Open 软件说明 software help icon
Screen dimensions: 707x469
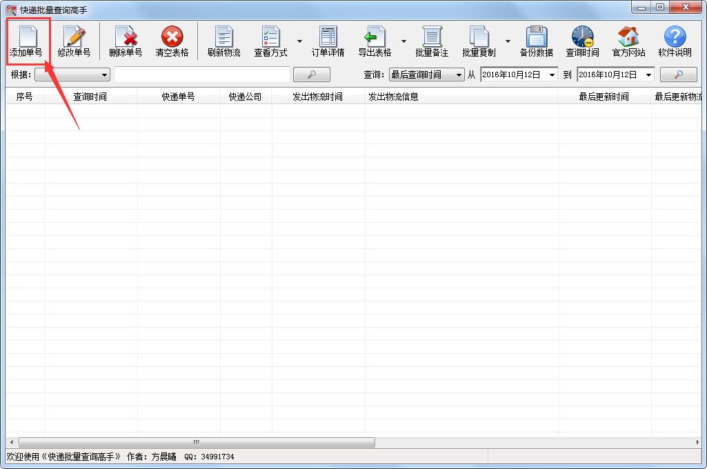point(675,40)
